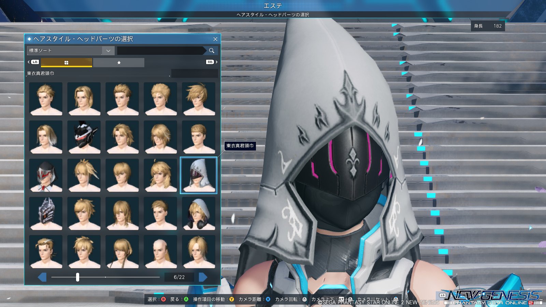Select the long wavy hairstyle in third row
The image size is (546, 307).
tap(160, 175)
